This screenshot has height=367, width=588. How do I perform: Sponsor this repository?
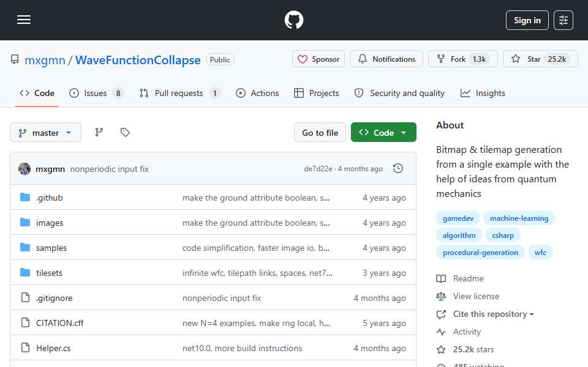(318, 59)
